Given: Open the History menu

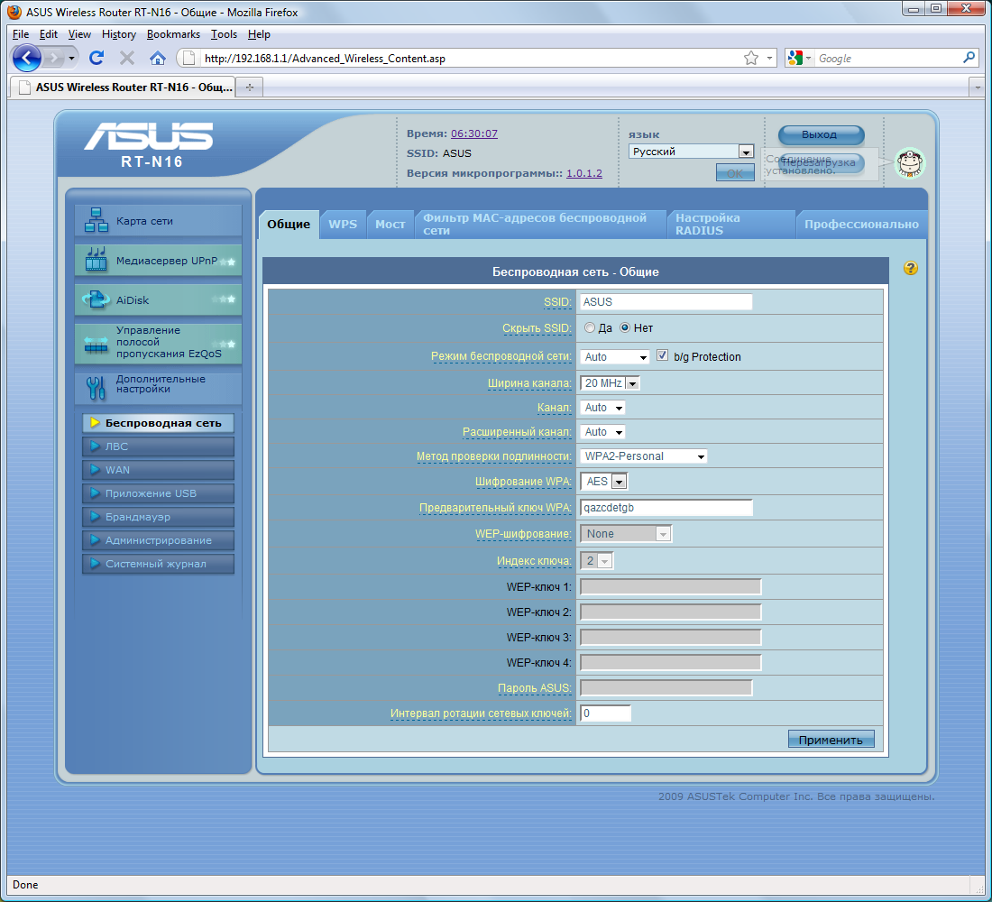Looking at the screenshot, I should pyautogui.click(x=119, y=34).
